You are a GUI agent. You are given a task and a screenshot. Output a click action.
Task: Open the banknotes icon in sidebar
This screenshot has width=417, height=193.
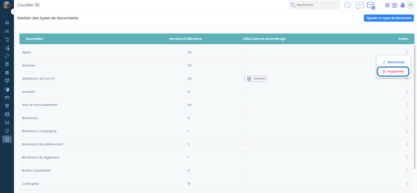(7, 114)
